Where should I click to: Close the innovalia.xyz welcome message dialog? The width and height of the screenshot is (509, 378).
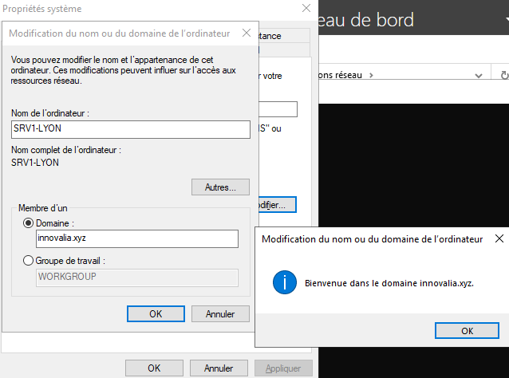pyautogui.click(x=499, y=238)
